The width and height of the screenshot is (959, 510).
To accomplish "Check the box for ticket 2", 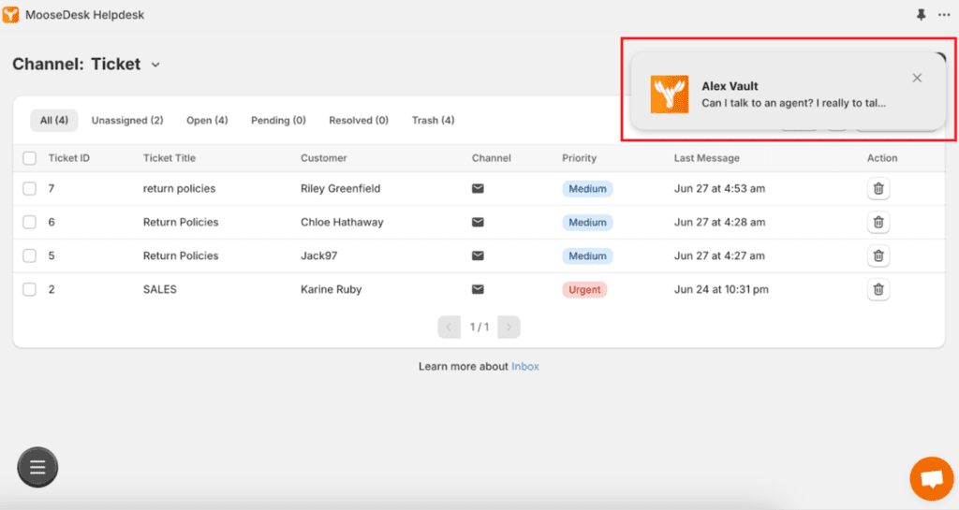I will pyautogui.click(x=29, y=289).
